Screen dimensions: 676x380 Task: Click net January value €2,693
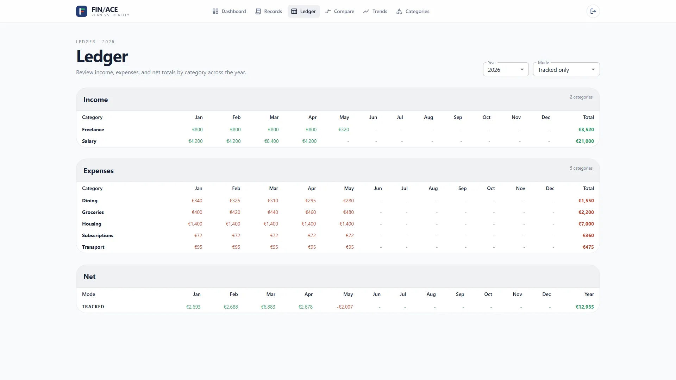[x=193, y=307]
